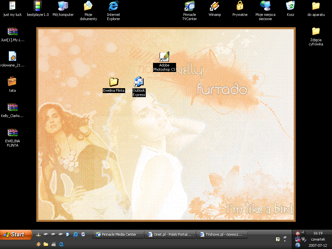Select the Prywatne padlock icon

pos(240,6)
